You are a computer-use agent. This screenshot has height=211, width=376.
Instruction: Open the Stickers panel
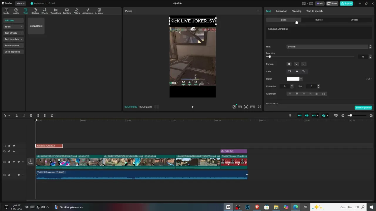click(x=35, y=11)
